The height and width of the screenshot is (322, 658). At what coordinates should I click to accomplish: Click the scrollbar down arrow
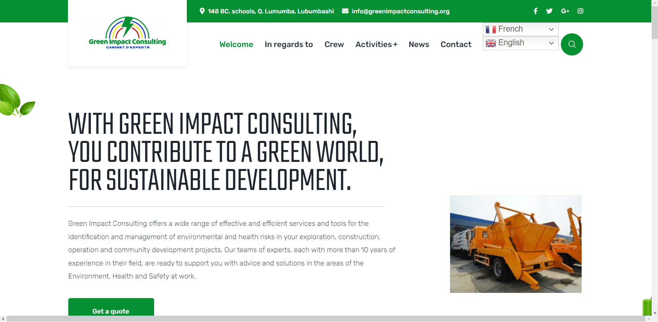[655, 313]
